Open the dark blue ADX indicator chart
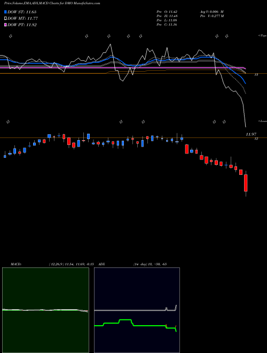The image size is (267, 353). click(x=137, y=310)
